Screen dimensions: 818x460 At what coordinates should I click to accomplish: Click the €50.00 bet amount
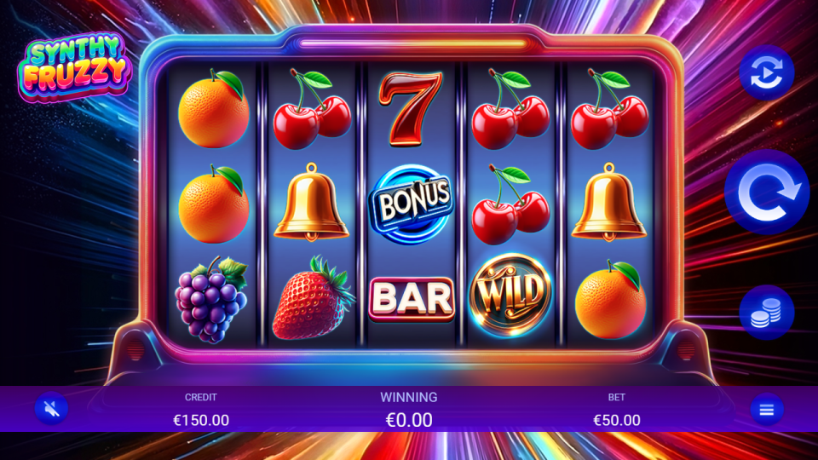[x=617, y=420]
